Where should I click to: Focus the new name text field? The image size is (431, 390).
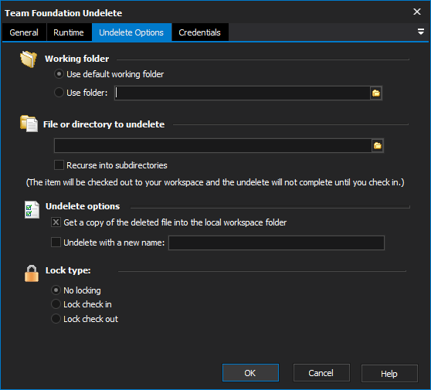pos(277,242)
